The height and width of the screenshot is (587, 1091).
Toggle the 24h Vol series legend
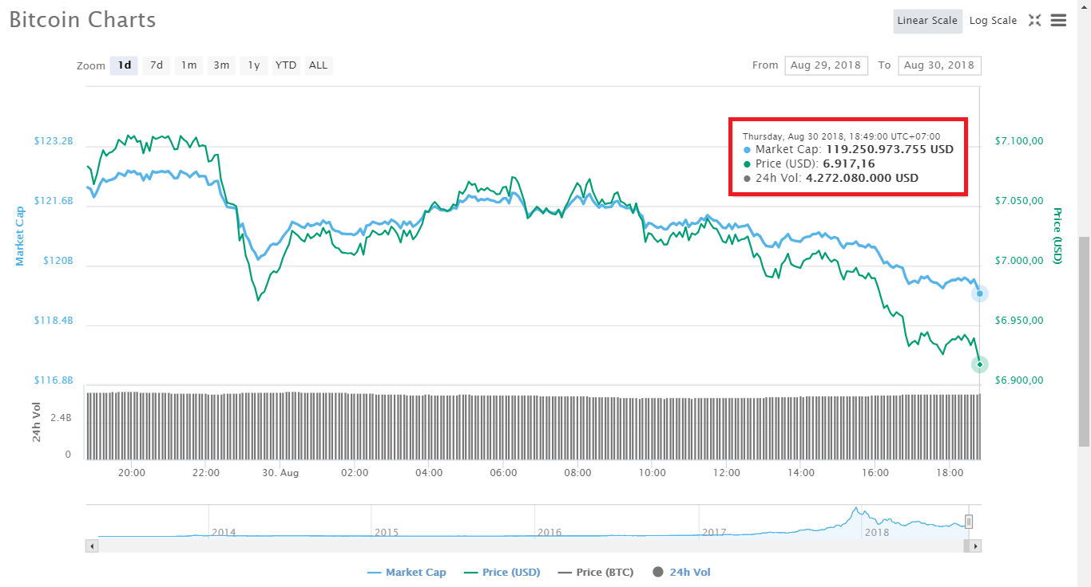pyautogui.click(x=681, y=572)
